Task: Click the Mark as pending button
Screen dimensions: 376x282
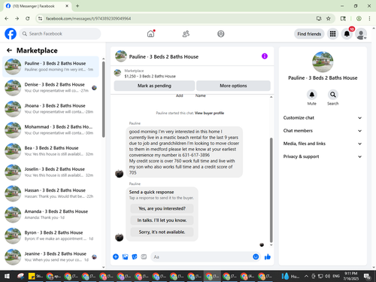Action: (154, 86)
